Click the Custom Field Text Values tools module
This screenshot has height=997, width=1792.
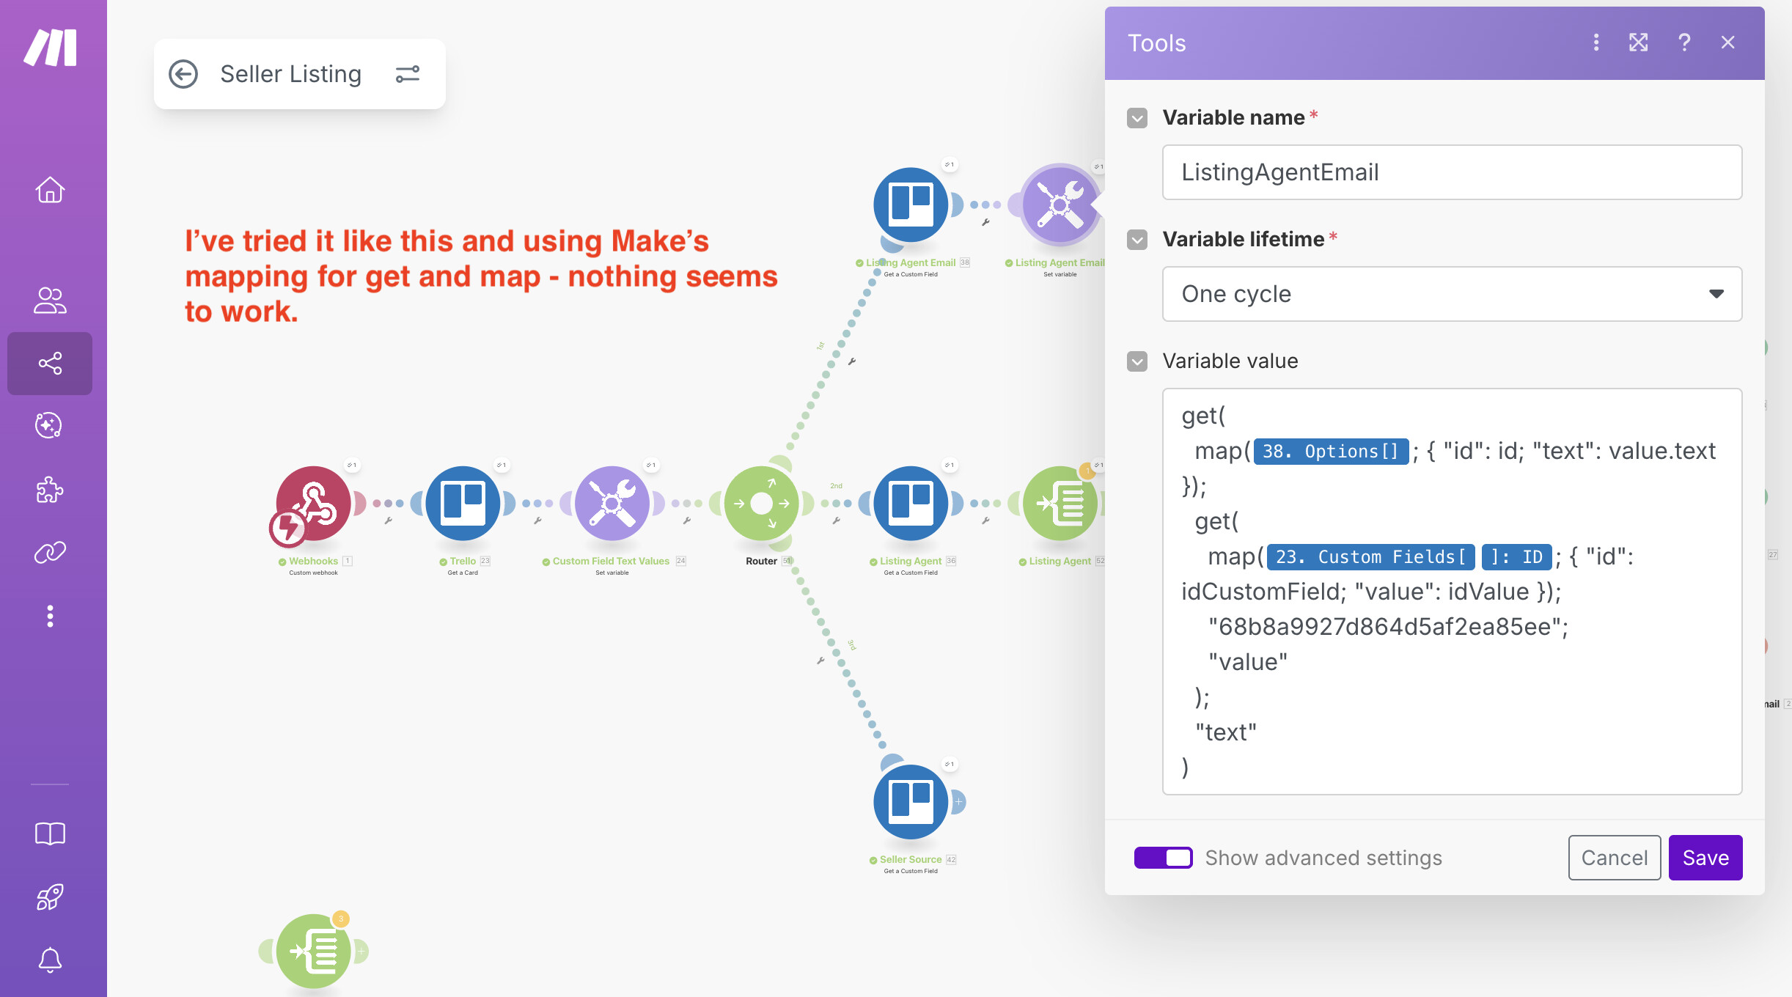[612, 504]
